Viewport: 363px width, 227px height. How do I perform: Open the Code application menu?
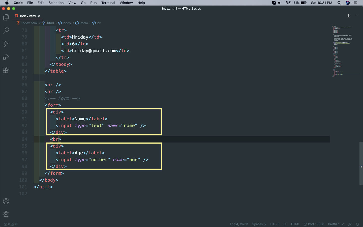coord(18,3)
